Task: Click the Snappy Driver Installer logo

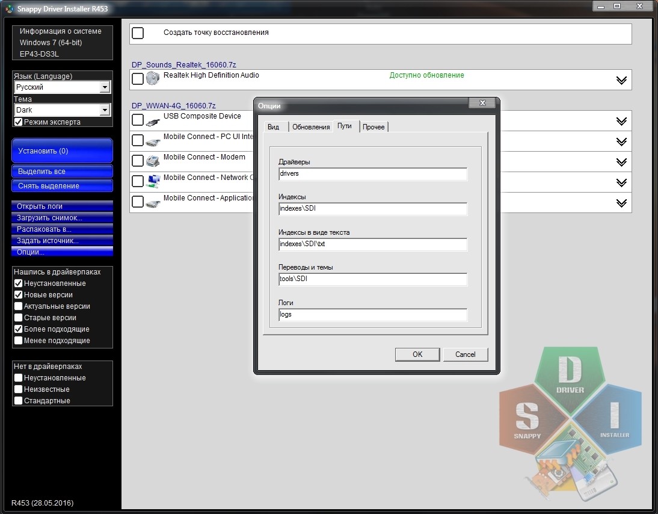Action: point(570,424)
